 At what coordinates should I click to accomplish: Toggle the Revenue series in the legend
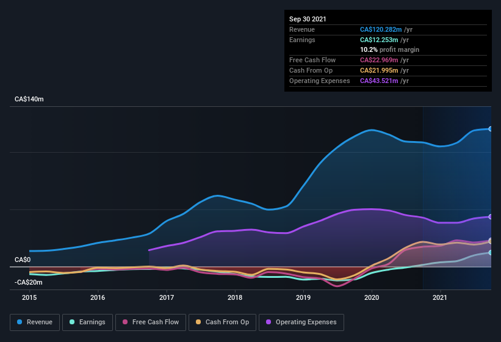point(35,322)
